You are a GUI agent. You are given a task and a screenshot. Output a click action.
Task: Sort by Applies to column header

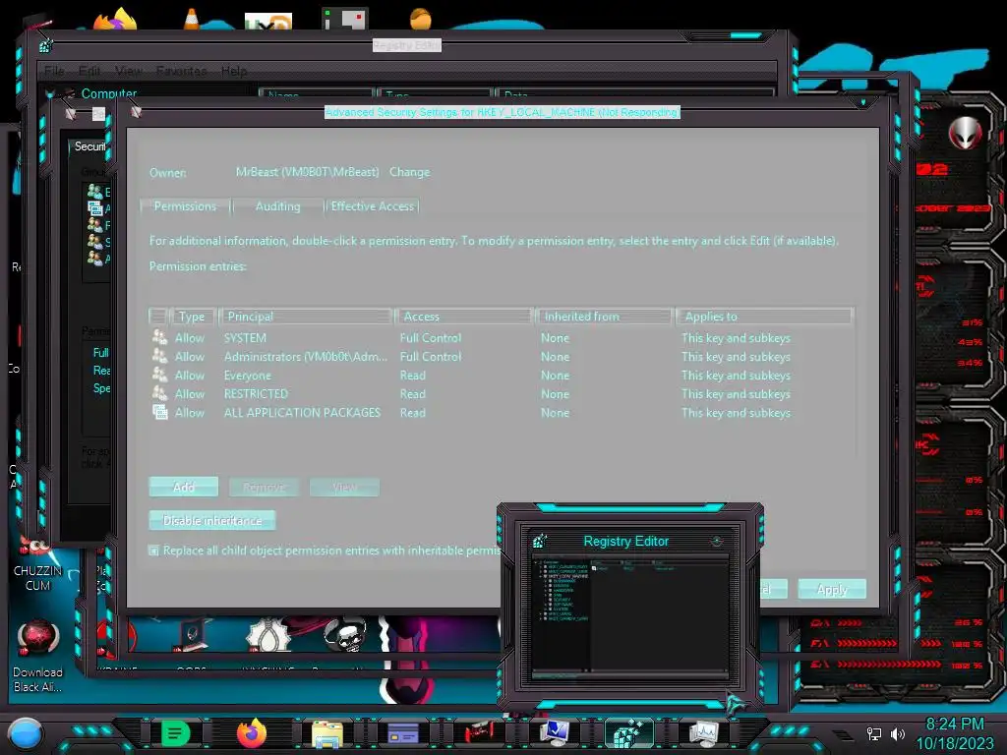point(765,316)
